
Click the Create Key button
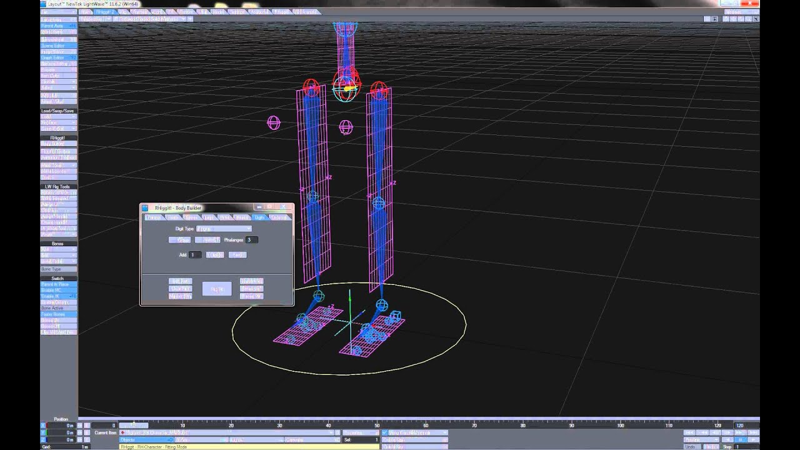[x=415, y=439]
